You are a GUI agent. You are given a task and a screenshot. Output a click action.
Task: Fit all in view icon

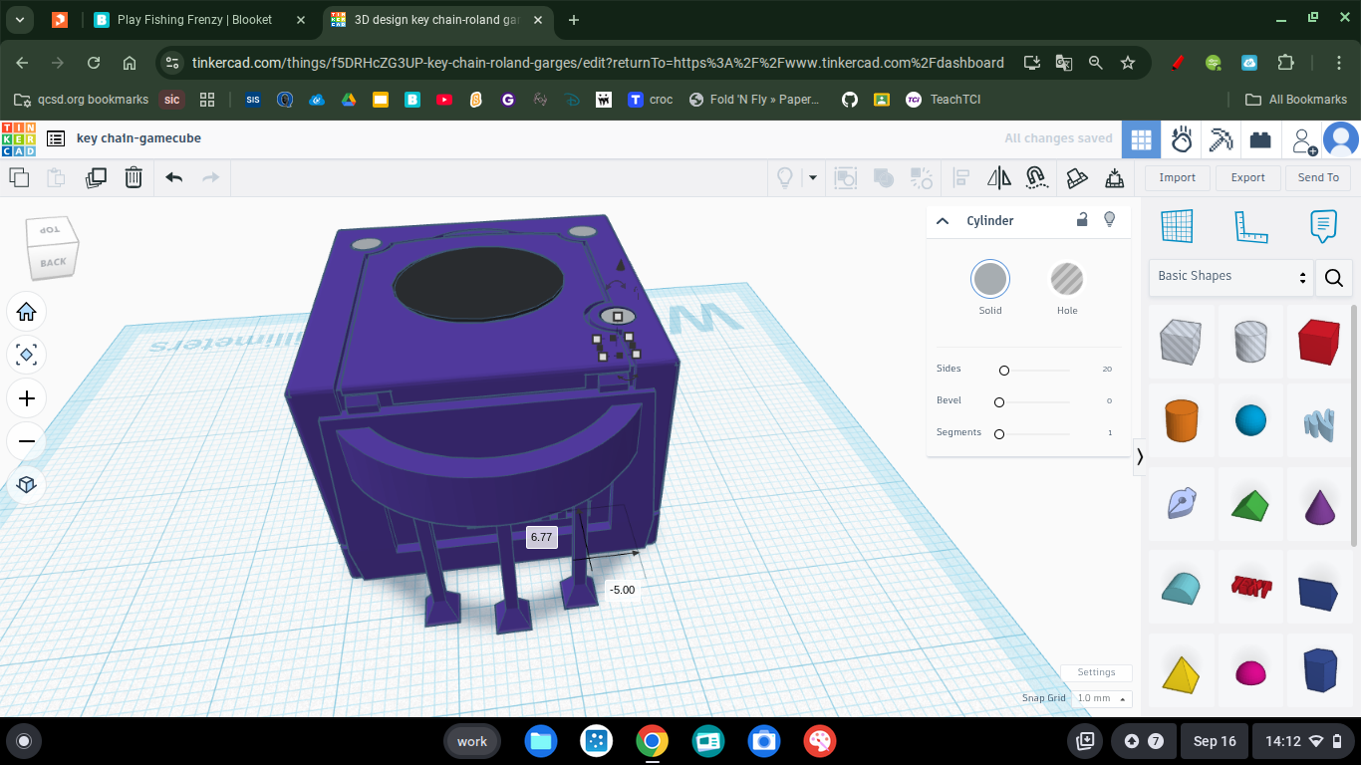(x=27, y=355)
